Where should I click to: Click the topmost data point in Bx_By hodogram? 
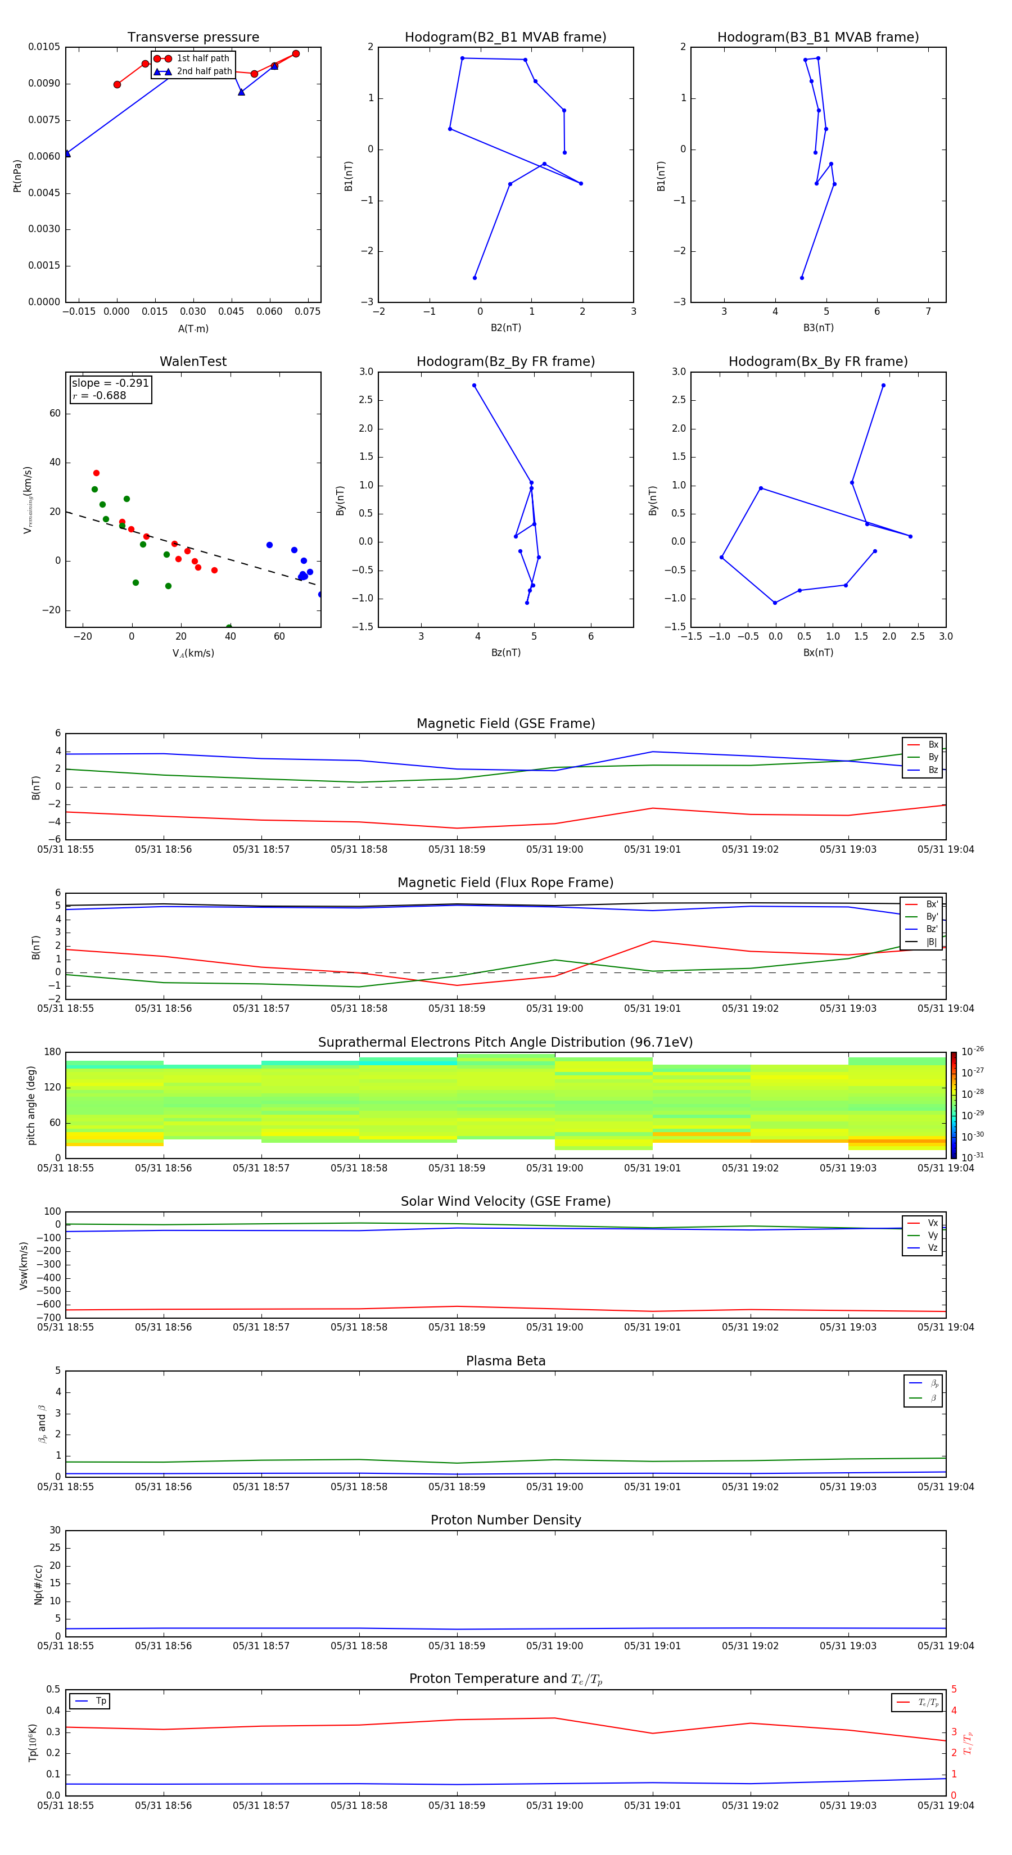pyautogui.click(x=884, y=385)
